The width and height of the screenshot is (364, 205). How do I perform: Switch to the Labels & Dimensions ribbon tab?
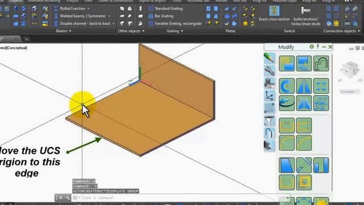(x=115, y=1)
